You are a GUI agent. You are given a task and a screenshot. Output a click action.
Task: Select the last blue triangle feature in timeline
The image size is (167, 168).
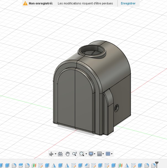(x=127, y=166)
